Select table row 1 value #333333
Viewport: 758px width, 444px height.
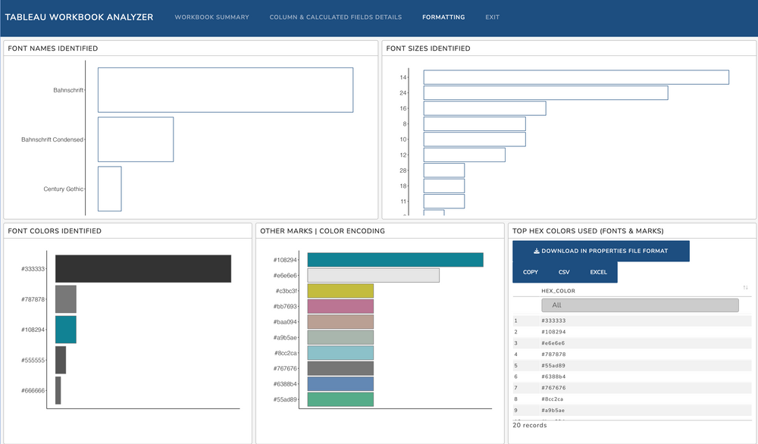pos(553,320)
